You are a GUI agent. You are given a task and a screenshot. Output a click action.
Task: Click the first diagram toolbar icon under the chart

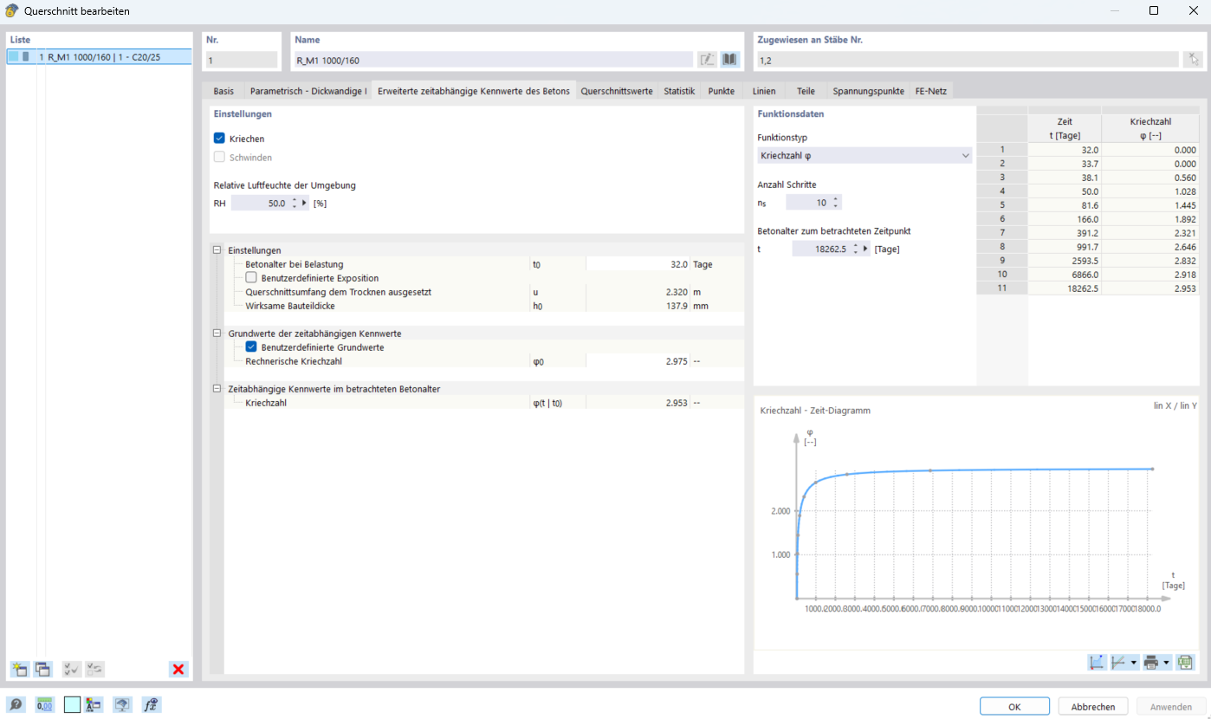click(x=1097, y=662)
